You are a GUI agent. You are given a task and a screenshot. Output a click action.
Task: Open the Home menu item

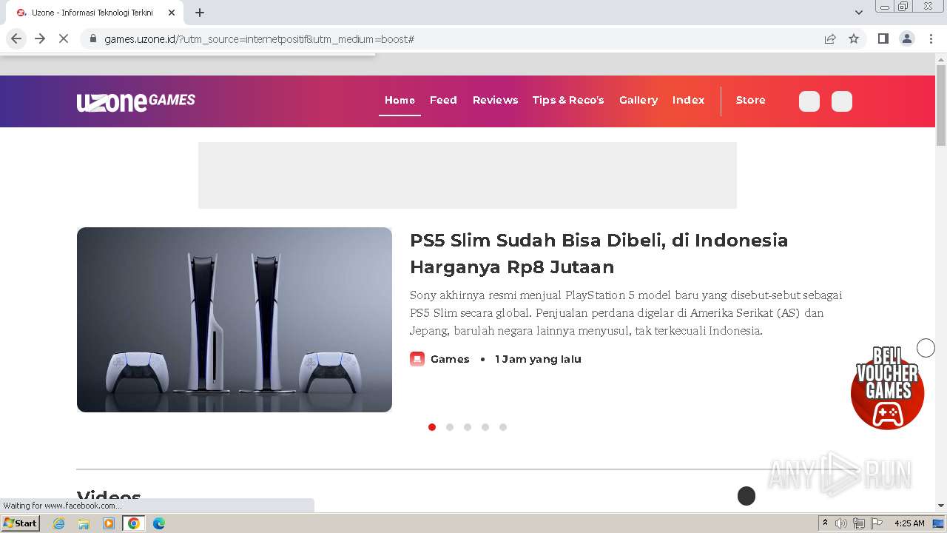point(400,100)
